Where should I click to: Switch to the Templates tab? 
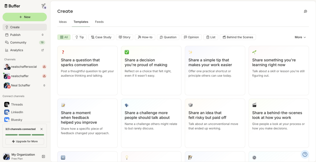(x=81, y=22)
